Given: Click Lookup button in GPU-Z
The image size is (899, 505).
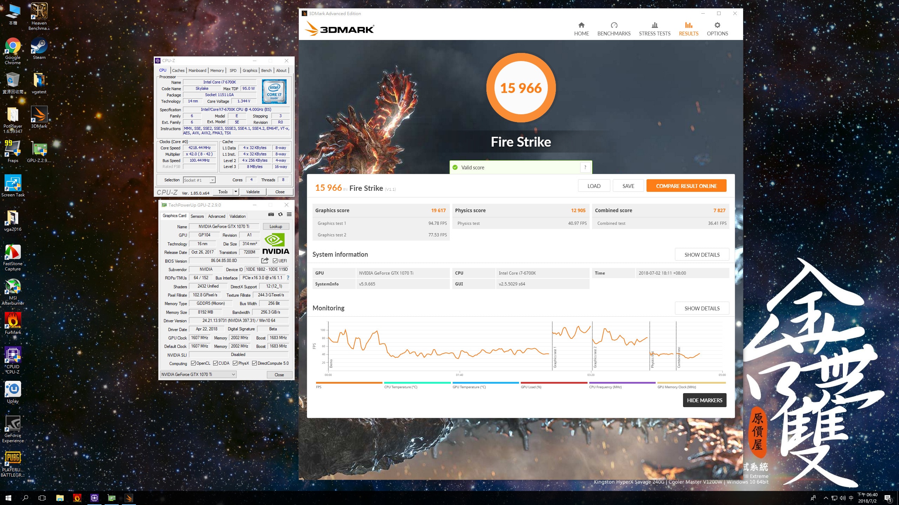Looking at the screenshot, I should tap(276, 227).
